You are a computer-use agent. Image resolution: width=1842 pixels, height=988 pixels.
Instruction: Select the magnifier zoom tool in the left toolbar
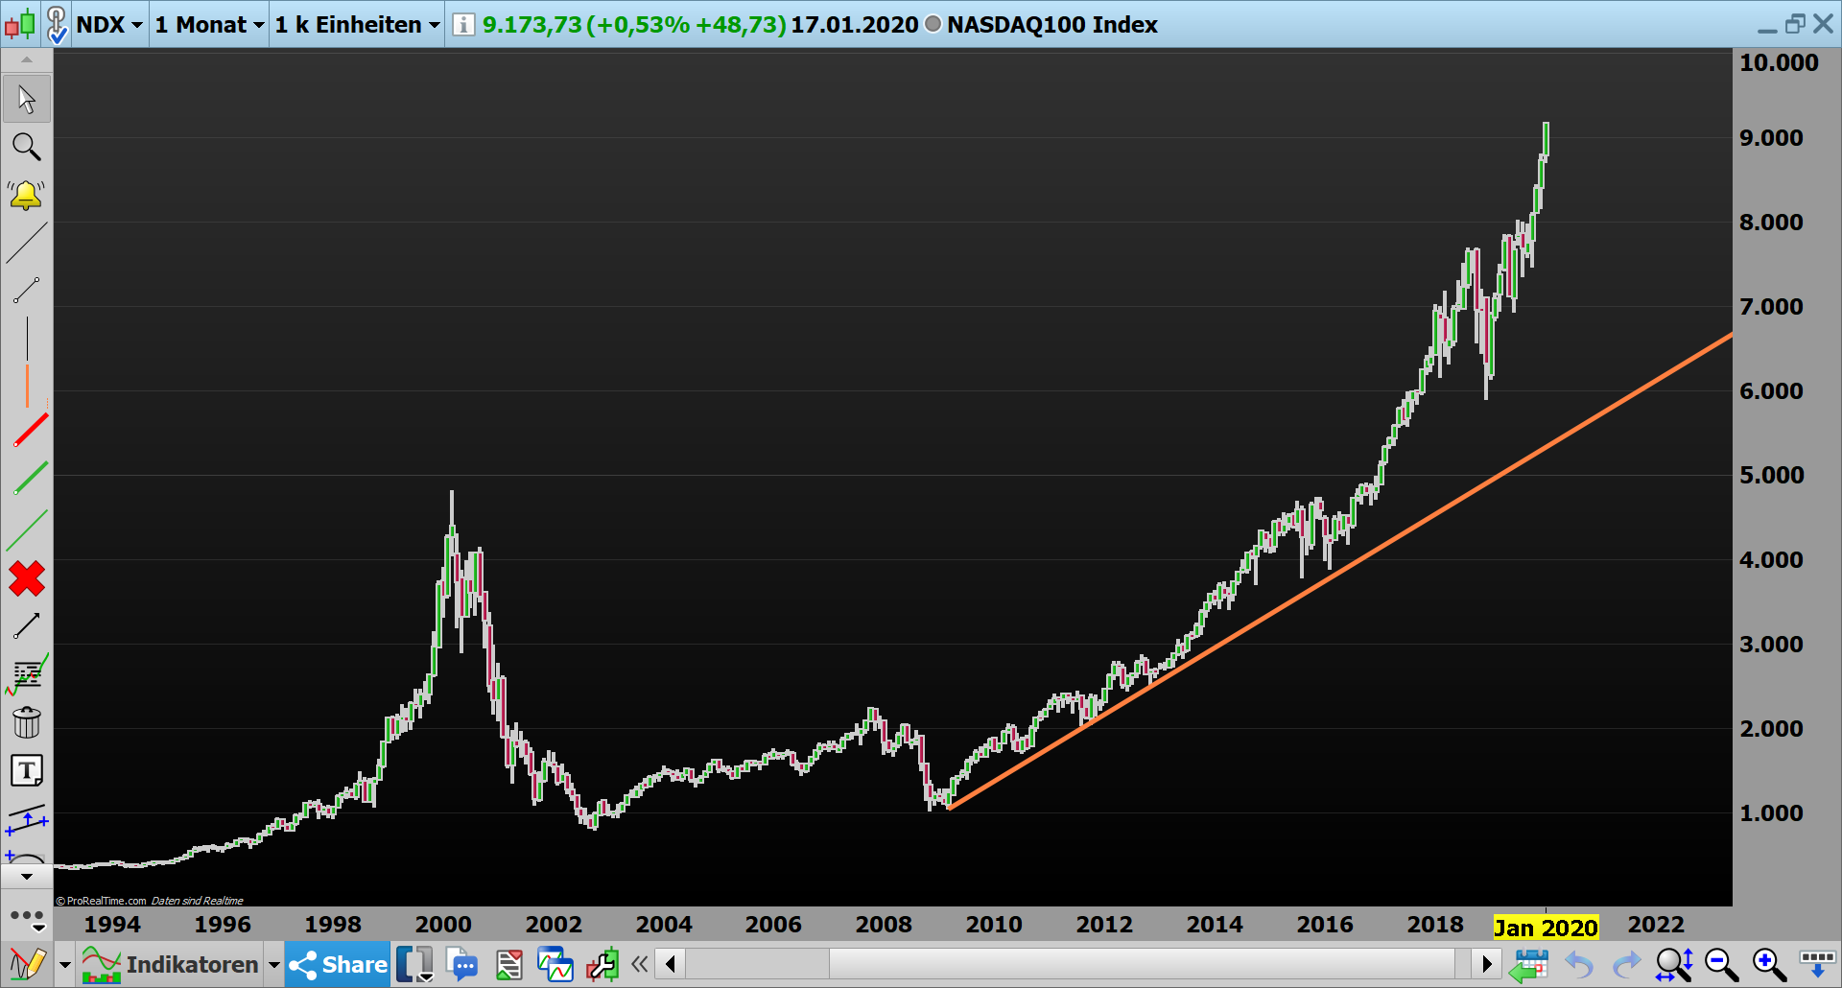click(26, 147)
